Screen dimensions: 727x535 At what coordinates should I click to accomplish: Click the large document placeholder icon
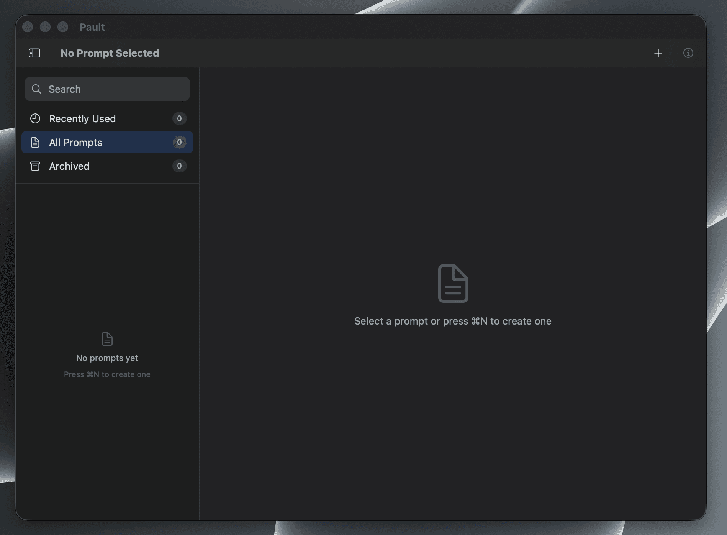[453, 283]
